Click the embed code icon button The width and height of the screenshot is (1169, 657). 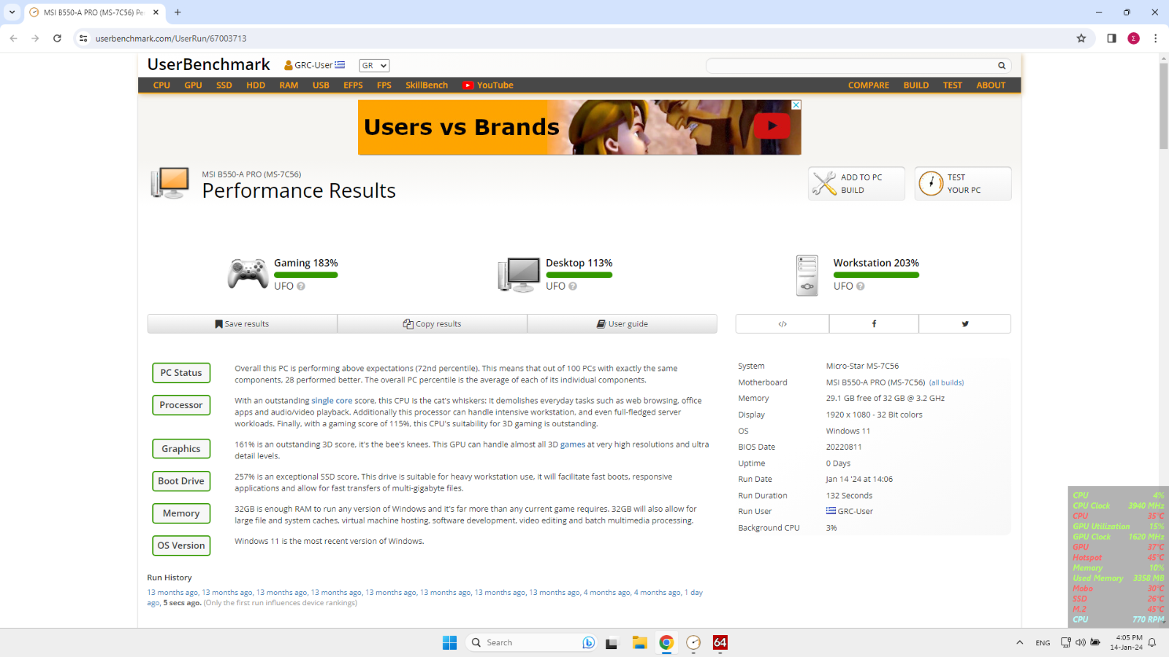click(782, 324)
